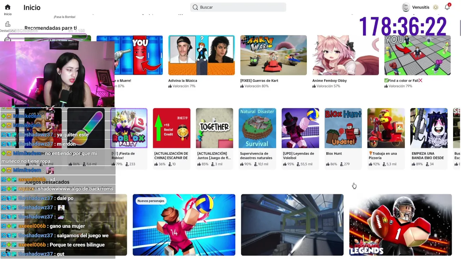Viewport: 461px width, 259px height.
Task: Open the Destacados charts icon in sidebar
Action: point(8,24)
